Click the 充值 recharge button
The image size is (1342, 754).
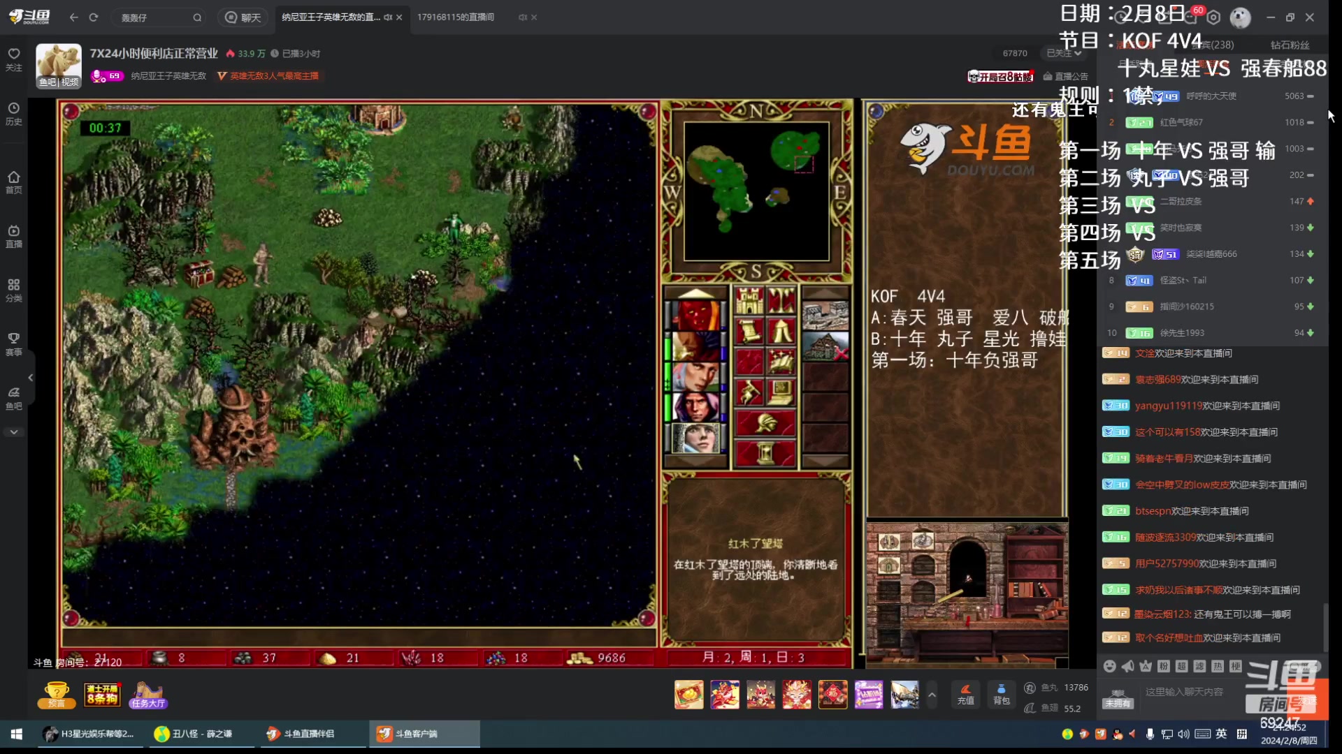click(965, 695)
